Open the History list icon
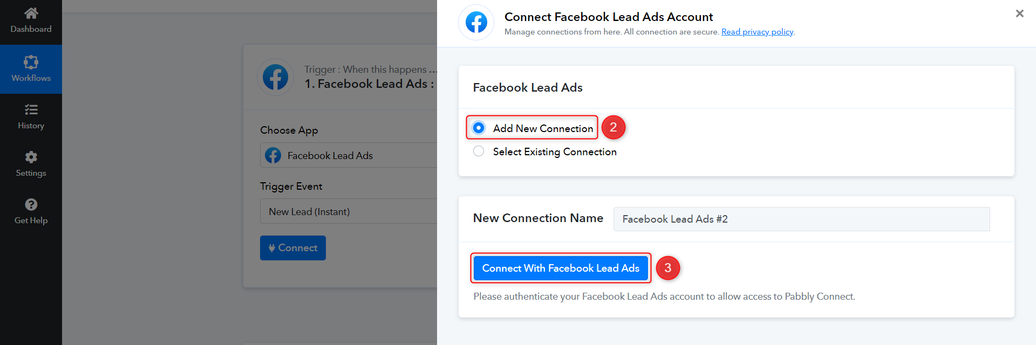Screen dimensions: 1036x345 [31, 110]
